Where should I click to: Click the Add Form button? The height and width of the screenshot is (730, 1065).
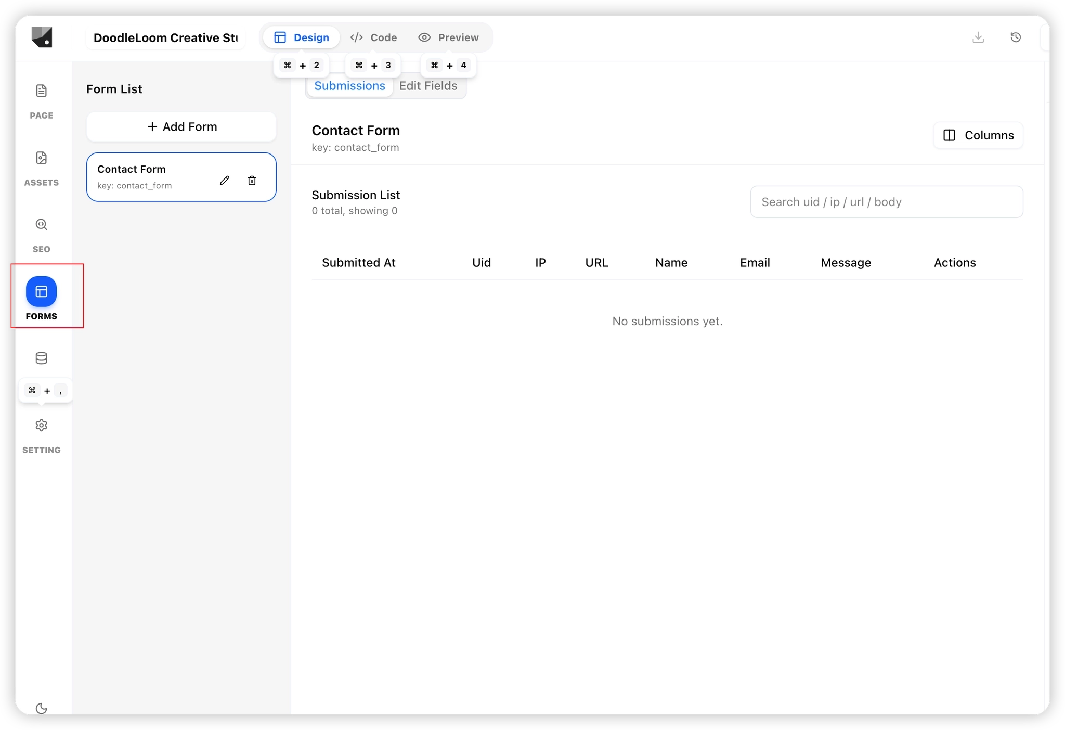click(181, 126)
